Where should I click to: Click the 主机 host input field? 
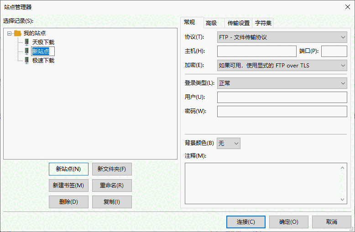pos(257,52)
